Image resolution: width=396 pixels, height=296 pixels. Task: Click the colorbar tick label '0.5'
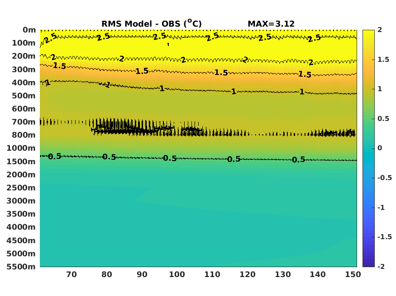pos(383,119)
